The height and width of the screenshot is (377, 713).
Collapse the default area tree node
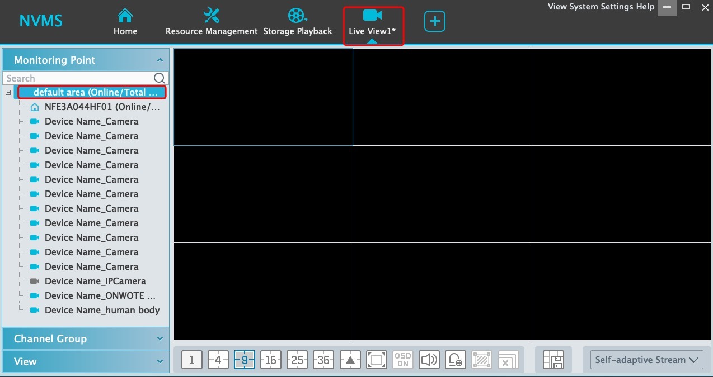[8, 93]
